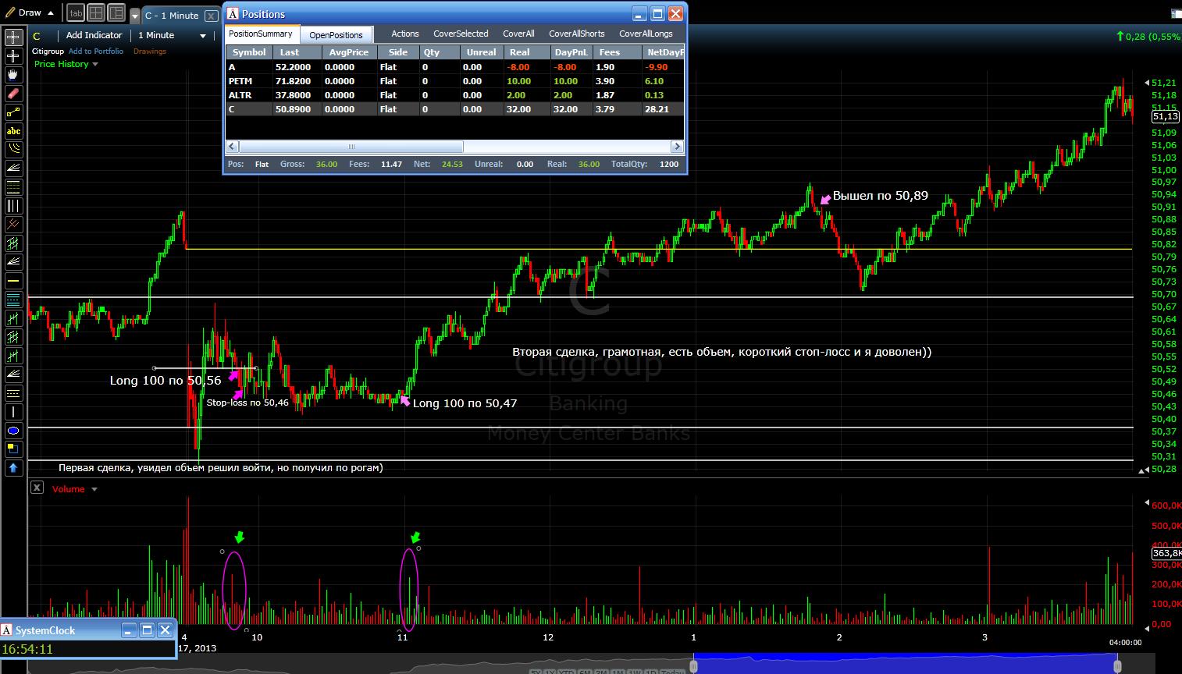Sort by the Symbol column header
The height and width of the screenshot is (674, 1182).
249,52
